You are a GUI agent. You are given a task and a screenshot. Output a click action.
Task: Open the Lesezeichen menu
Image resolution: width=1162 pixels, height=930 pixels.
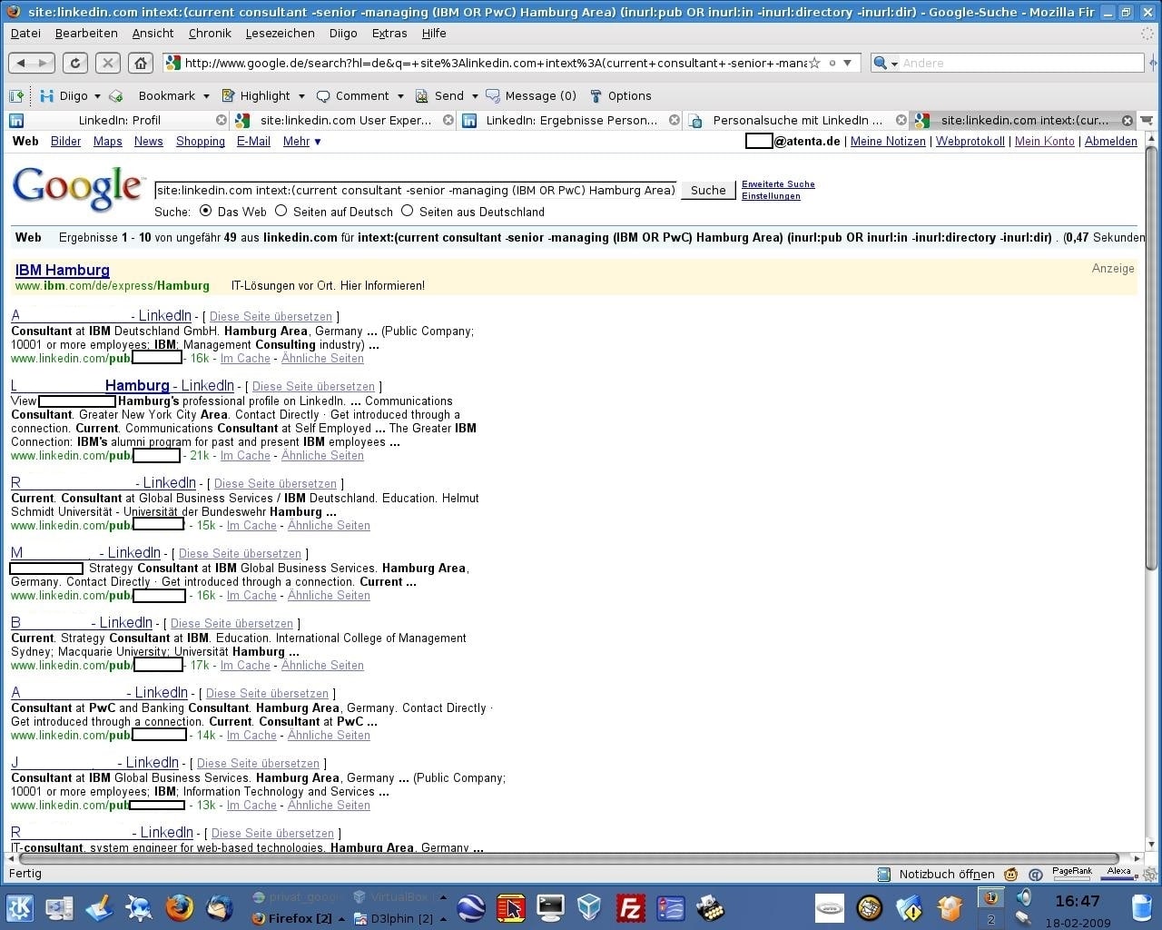pos(280,33)
